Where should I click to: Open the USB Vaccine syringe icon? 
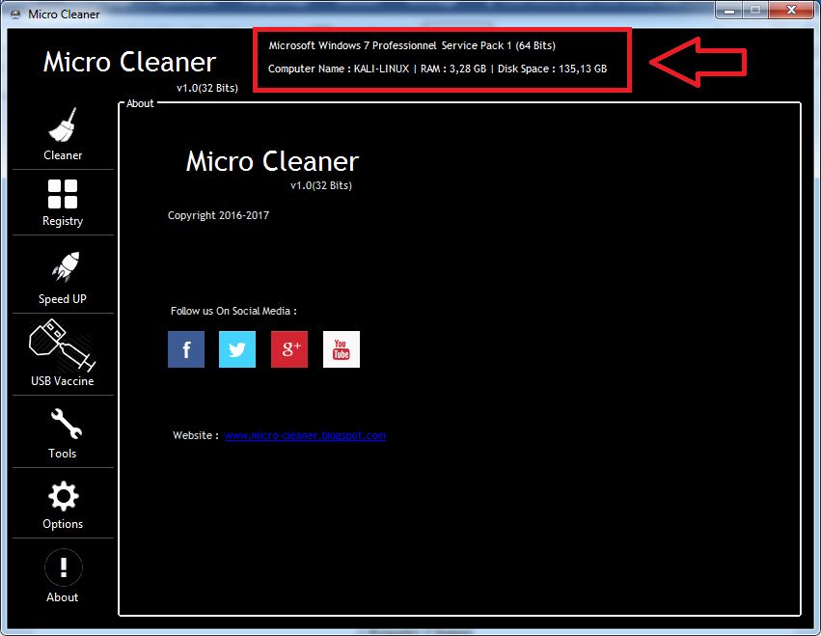coord(63,346)
